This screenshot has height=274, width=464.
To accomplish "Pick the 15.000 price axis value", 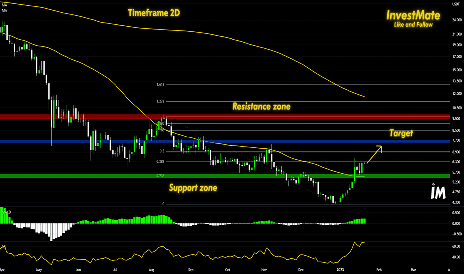I will click(457, 70).
